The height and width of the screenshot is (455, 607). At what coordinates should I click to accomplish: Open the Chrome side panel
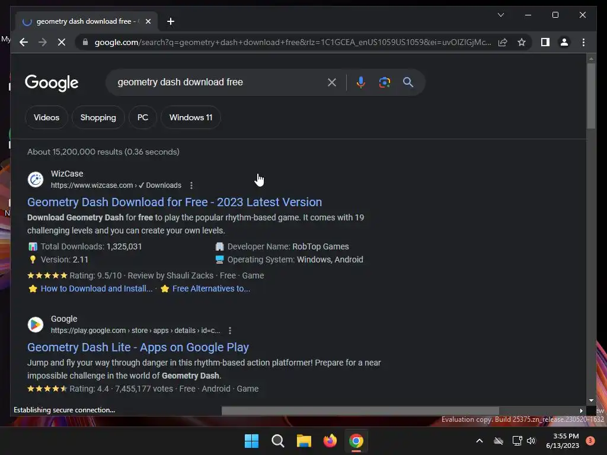pos(545,42)
